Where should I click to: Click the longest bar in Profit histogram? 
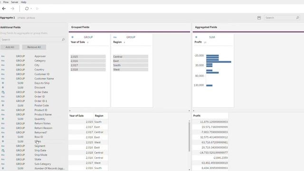point(218,62)
